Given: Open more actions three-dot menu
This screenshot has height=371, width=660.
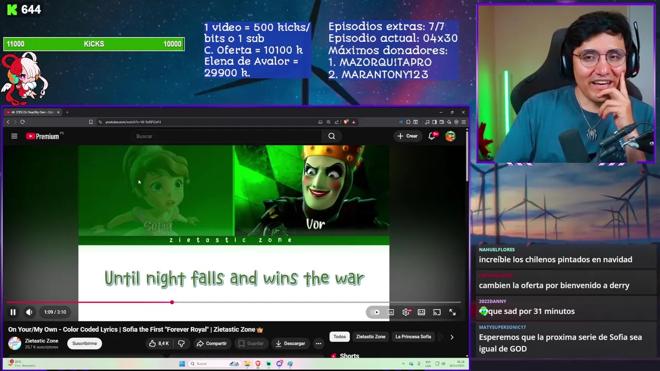Looking at the screenshot, I should pyautogui.click(x=319, y=343).
